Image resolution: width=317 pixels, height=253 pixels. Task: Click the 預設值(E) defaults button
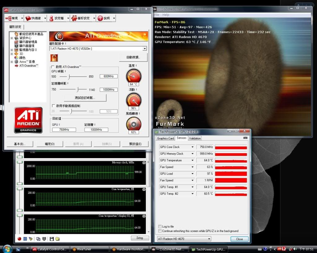tap(135, 144)
